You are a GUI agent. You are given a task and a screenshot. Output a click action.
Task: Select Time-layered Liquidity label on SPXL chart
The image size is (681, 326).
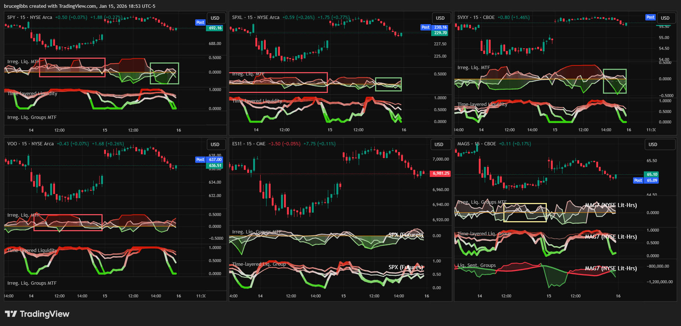tap(257, 101)
